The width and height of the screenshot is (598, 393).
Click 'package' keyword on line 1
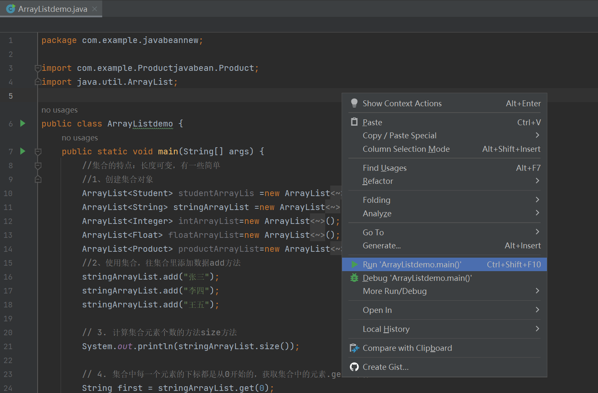click(x=59, y=40)
